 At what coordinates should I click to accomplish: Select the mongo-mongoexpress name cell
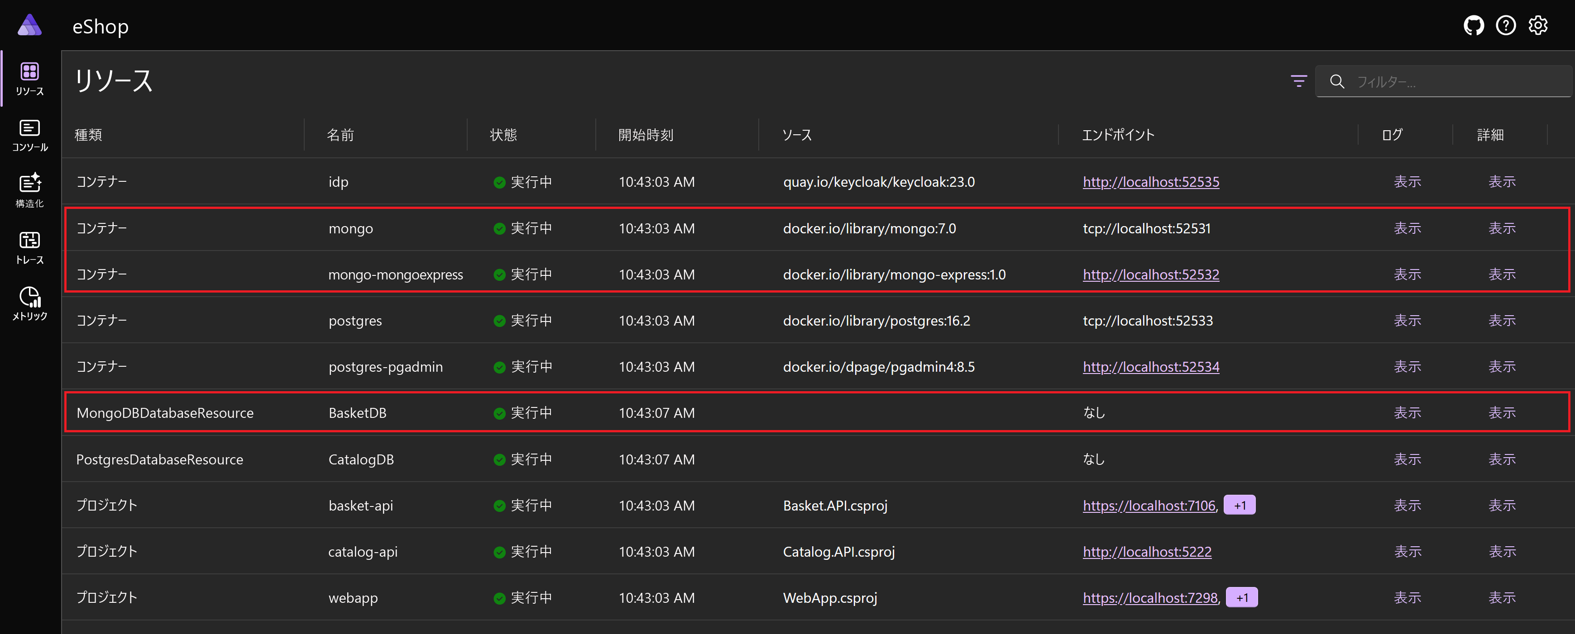tap(396, 275)
